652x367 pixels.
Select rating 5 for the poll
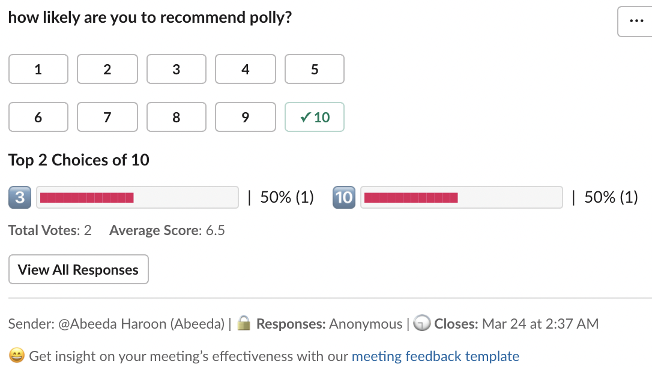coord(314,69)
